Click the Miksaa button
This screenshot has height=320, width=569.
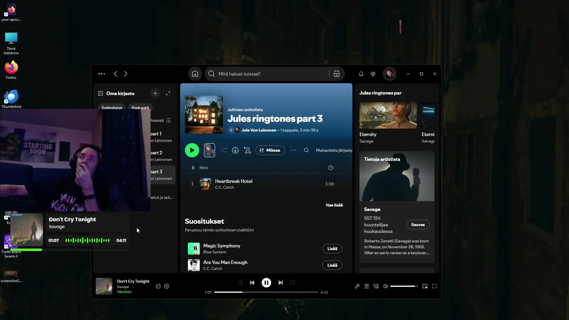[270, 150]
